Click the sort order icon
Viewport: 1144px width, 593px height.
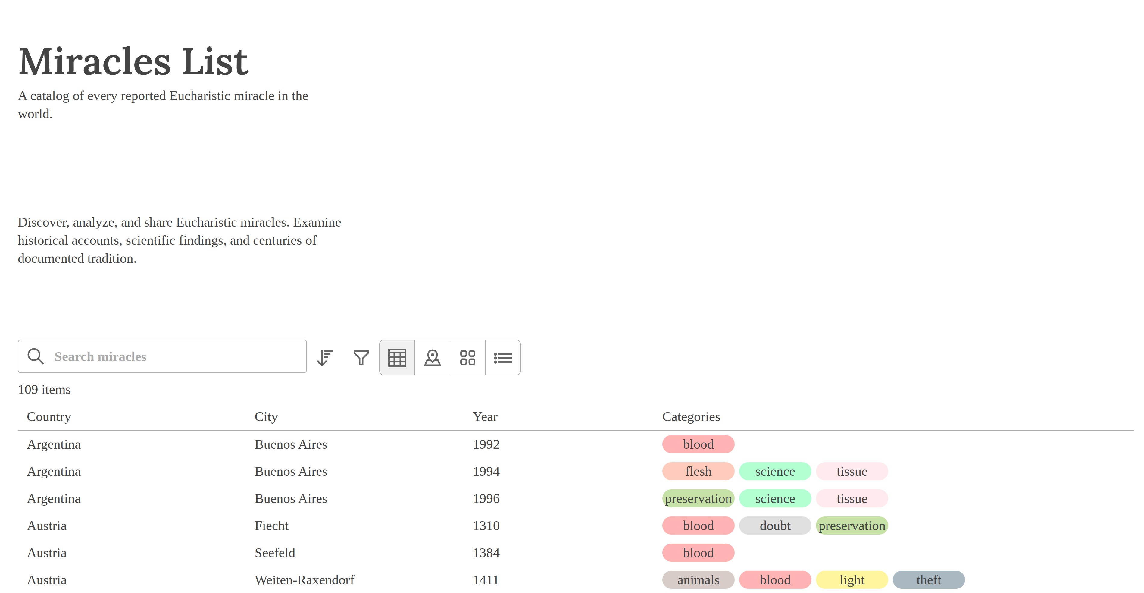325,358
